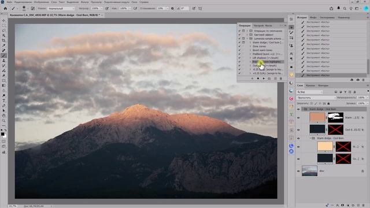
Task: Click the warm orange fill layer thumbnail
Action: coord(317,117)
